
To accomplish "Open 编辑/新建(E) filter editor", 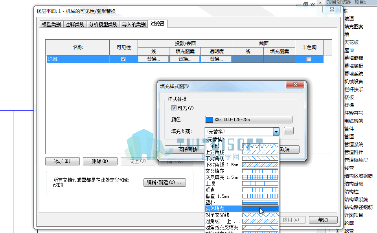I will tap(165, 183).
